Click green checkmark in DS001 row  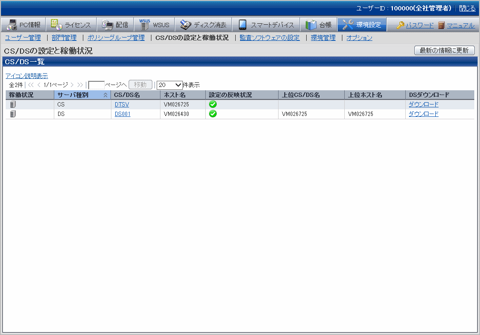click(x=213, y=114)
